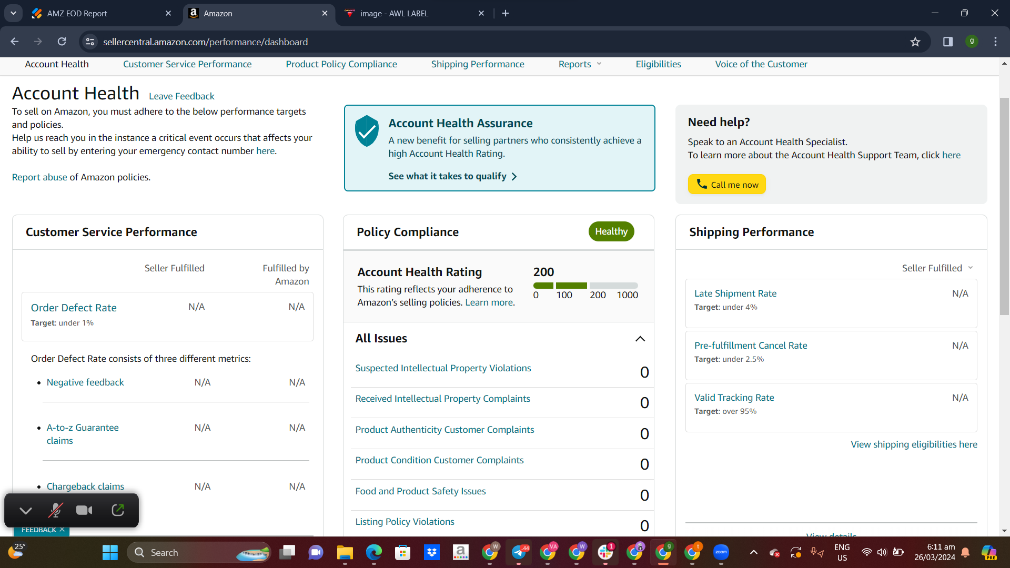Open the Chrome profile avatar
Viewport: 1010px width, 568px height.
click(972, 41)
